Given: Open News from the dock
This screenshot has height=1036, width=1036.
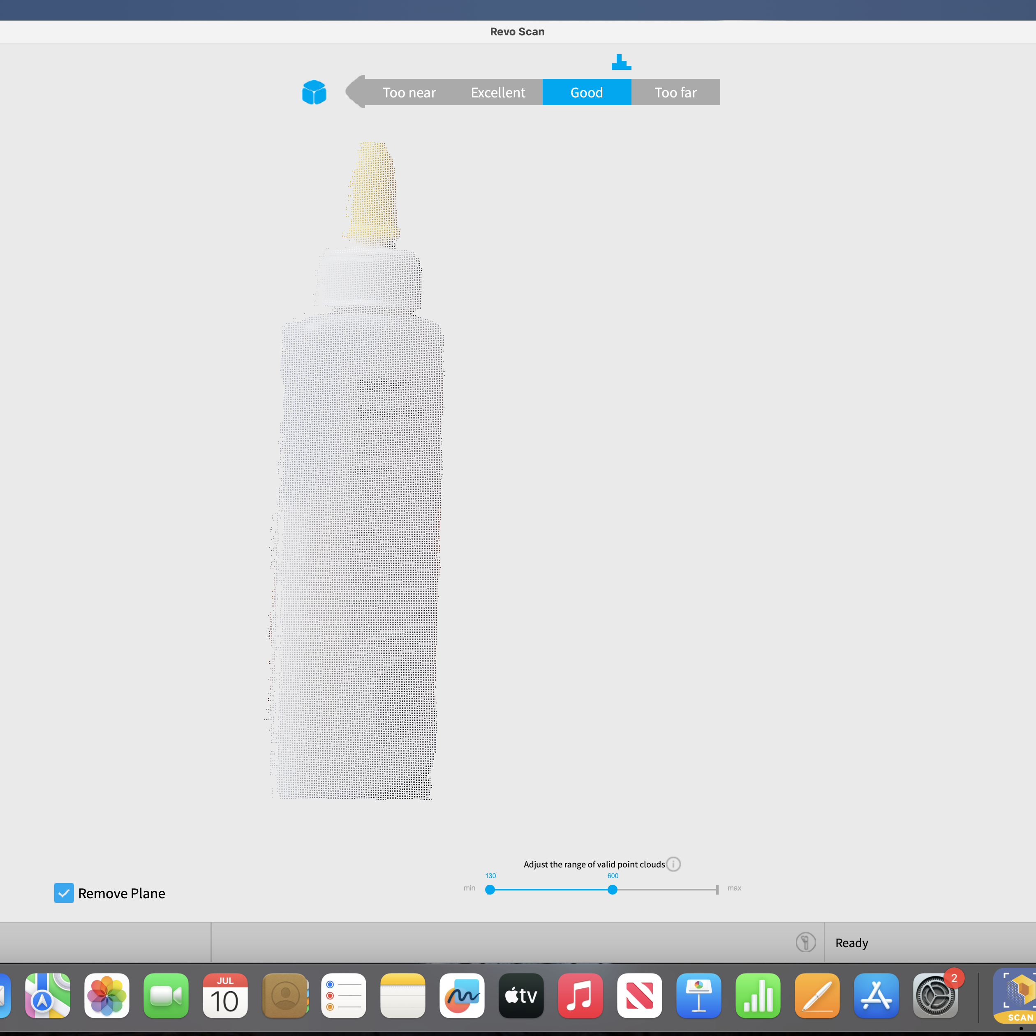Looking at the screenshot, I should [x=640, y=995].
